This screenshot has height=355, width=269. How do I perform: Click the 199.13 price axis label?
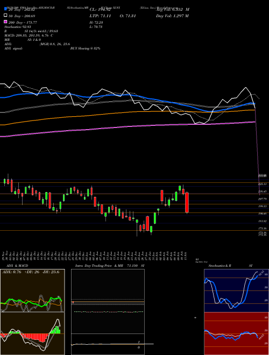pyautogui.click(x=263, y=206)
